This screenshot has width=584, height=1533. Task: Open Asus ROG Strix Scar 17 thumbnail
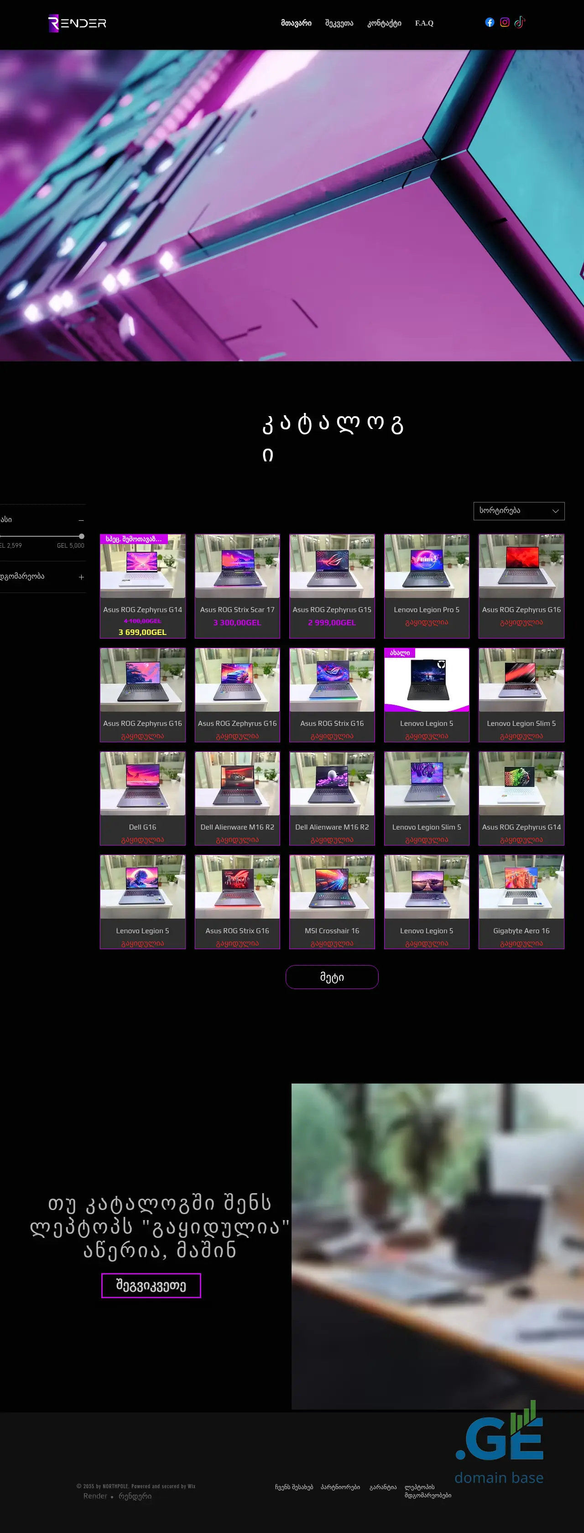237,566
